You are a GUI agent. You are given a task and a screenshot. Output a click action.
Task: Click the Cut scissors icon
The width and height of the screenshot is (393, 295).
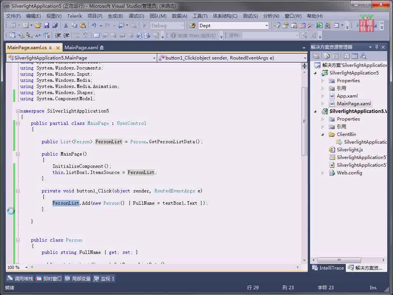pyautogui.click(x=66, y=26)
